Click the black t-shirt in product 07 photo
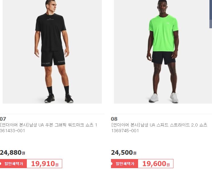 pyautogui.click(x=51, y=32)
